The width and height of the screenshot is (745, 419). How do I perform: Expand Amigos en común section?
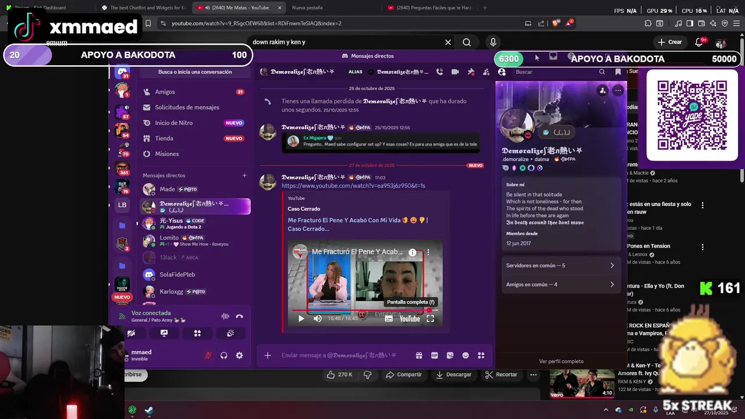coord(560,285)
